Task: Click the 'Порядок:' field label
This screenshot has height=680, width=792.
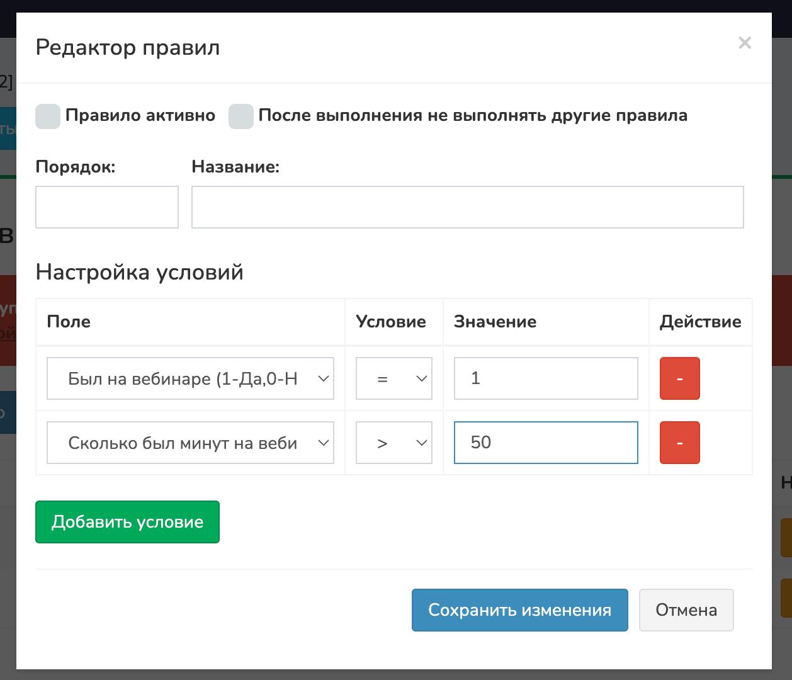Action: tap(76, 167)
